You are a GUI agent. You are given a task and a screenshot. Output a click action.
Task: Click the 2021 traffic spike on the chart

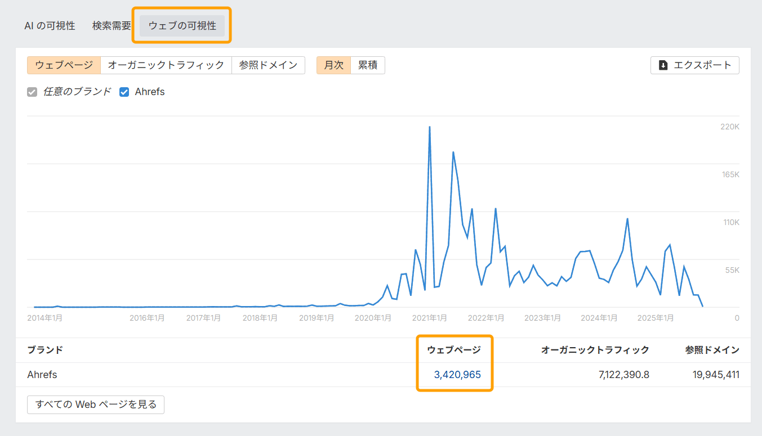pyautogui.click(x=430, y=129)
